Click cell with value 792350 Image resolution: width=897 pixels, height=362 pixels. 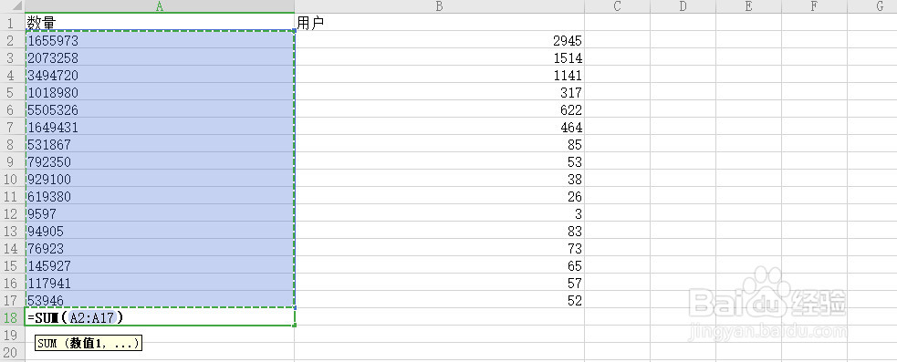(160, 161)
